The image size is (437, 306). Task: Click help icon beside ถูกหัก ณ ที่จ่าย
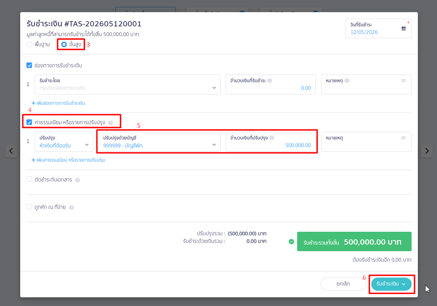tap(71, 207)
